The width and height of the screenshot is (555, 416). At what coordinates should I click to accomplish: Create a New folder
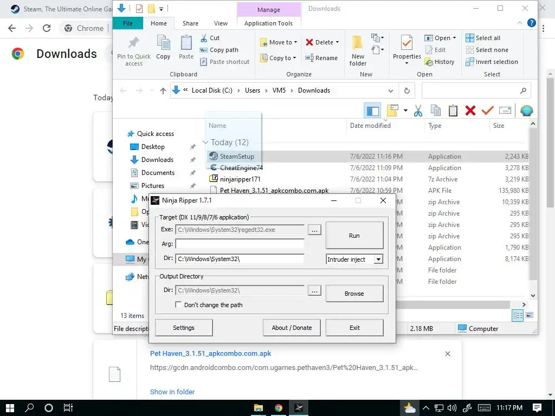[358, 51]
